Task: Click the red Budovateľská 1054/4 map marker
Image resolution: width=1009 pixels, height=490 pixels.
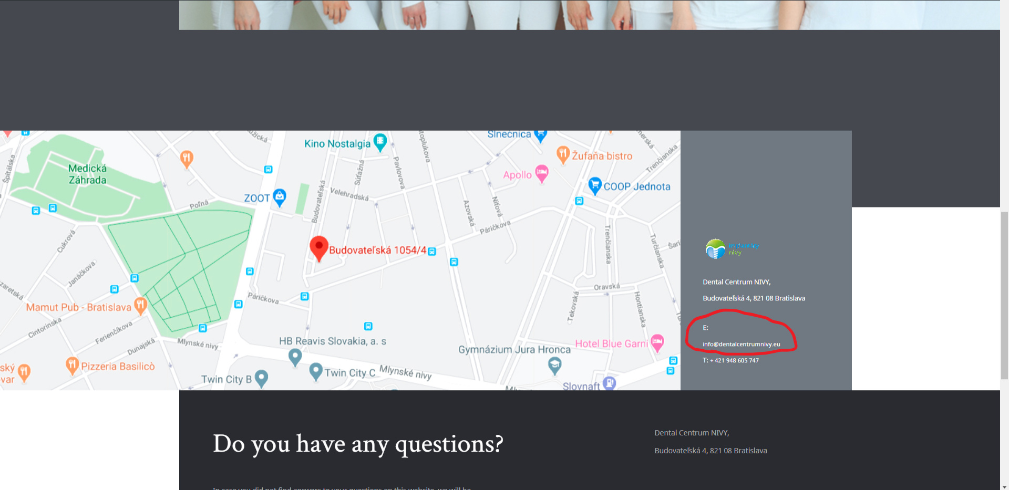Action: 318,248
